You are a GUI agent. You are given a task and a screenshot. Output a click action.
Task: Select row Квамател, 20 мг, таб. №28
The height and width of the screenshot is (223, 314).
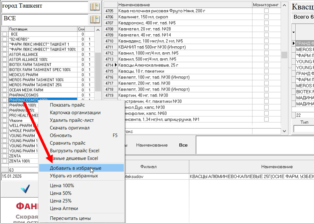(x=184, y=29)
